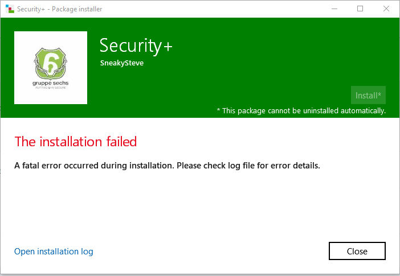Click the SneakySteve publisher name

[x=121, y=63]
